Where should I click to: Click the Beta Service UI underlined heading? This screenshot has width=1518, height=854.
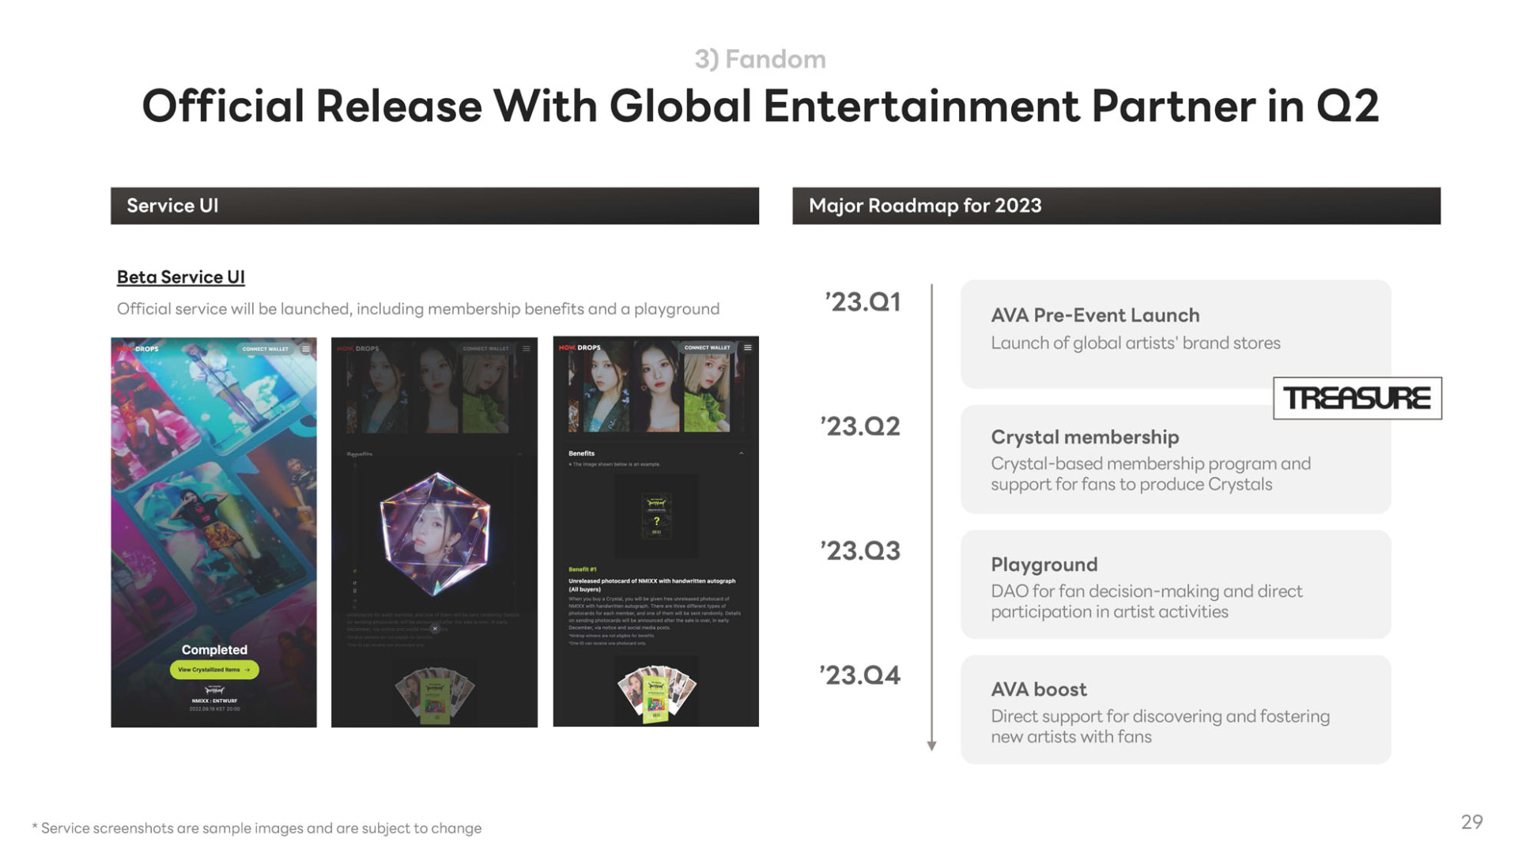coord(181,278)
